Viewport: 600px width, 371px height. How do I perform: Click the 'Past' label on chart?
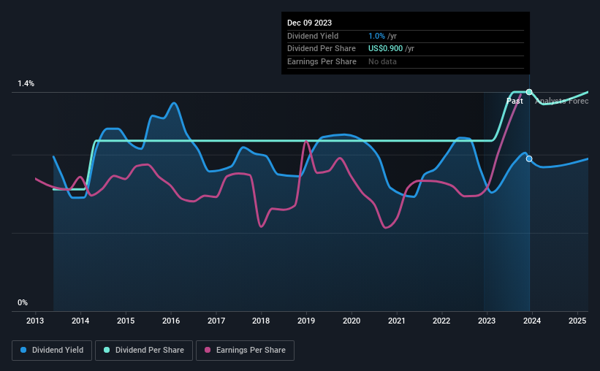(x=514, y=101)
